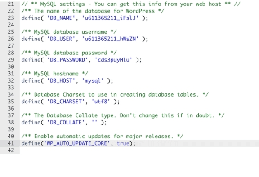
Task: Click the 'WP_AUTO_UPDATE_CORE' constant string
Action: [77, 143]
